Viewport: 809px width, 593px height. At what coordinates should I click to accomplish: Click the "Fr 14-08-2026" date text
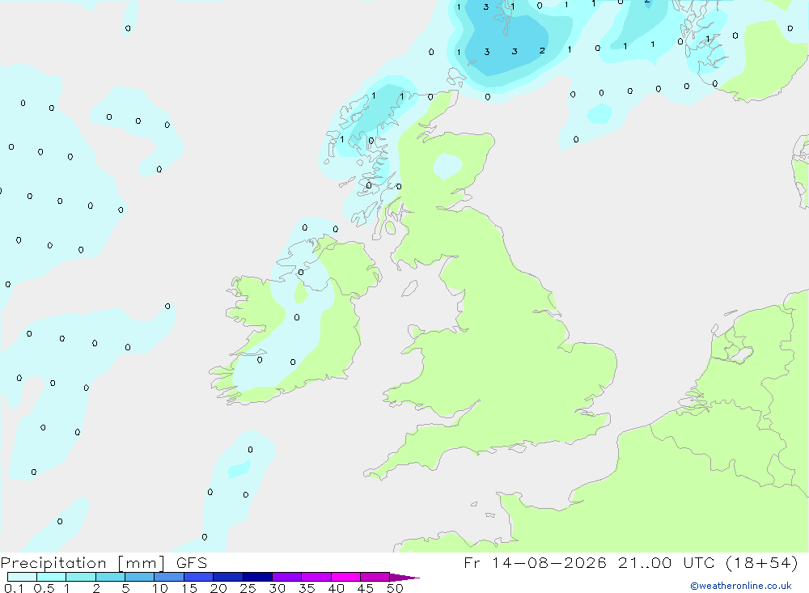click(535, 562)
